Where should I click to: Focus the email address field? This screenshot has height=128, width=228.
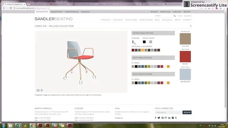(x=169, y=112)
